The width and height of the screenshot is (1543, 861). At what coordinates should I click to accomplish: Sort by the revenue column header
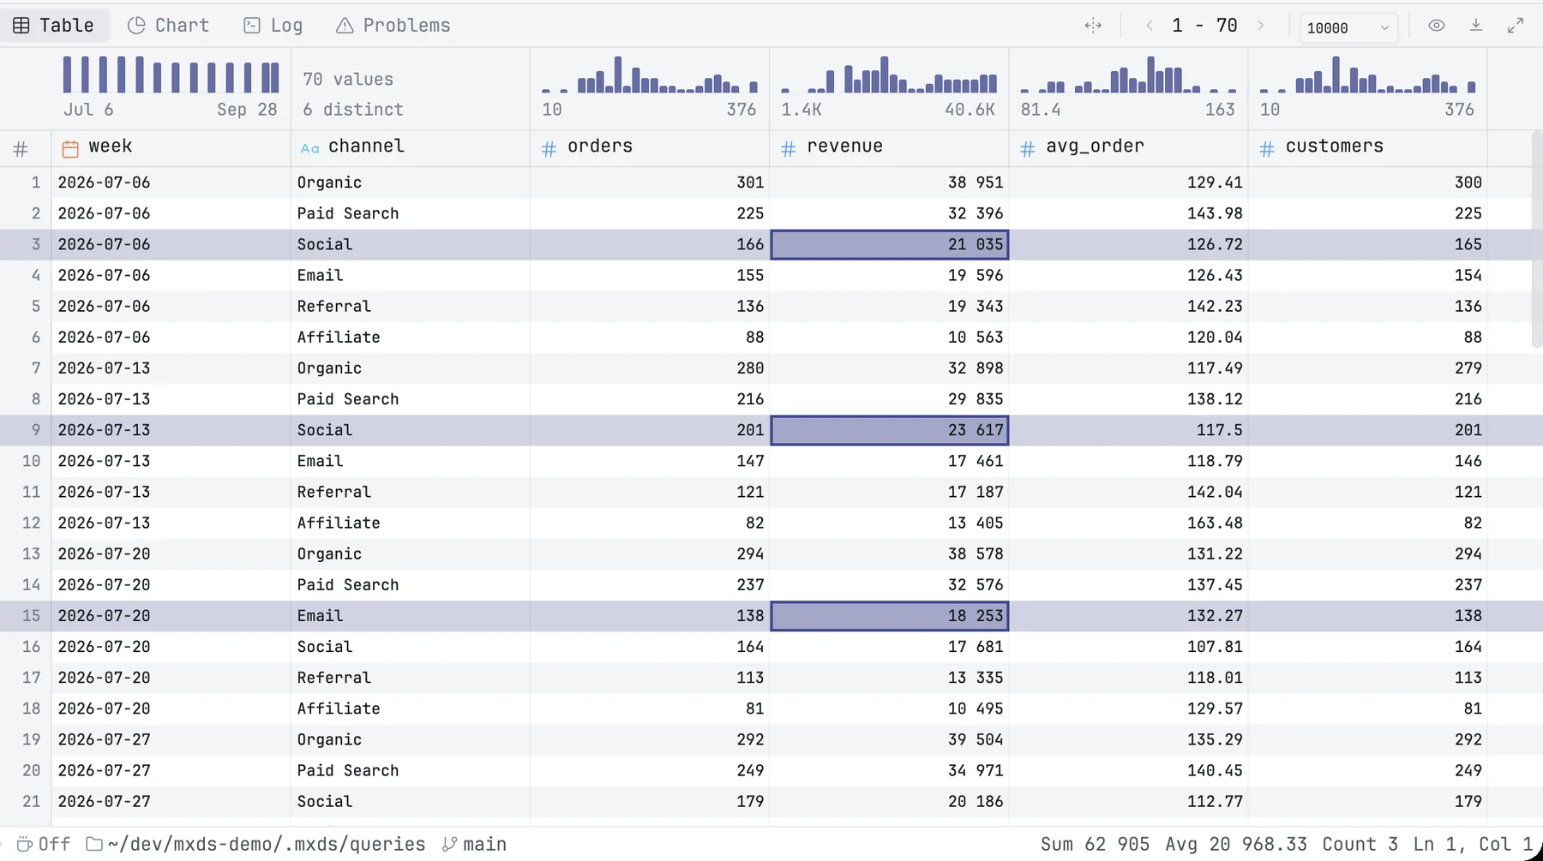click(x=889, y=147)
